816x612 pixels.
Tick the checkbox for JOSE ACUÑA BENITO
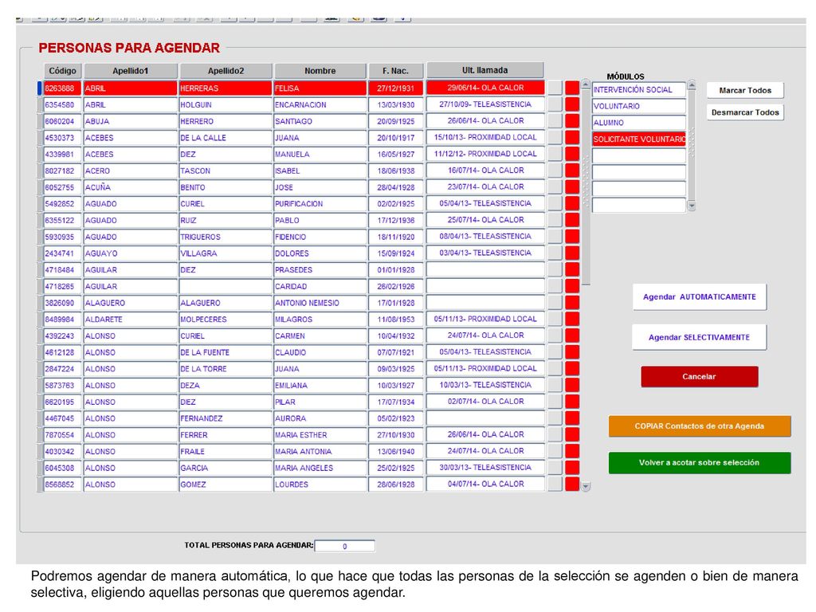point(555,186)
